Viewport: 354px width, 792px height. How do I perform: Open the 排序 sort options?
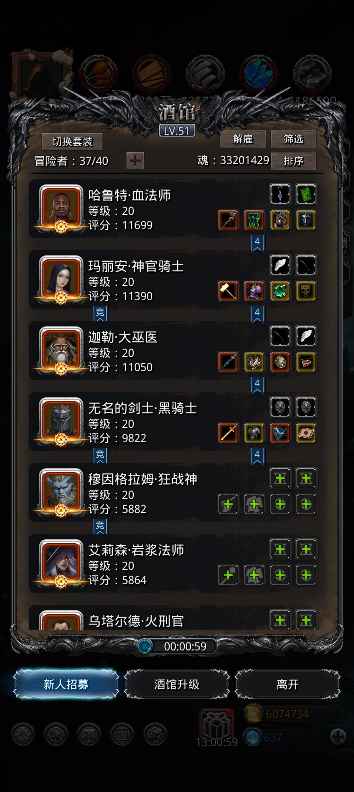[293, 161]
